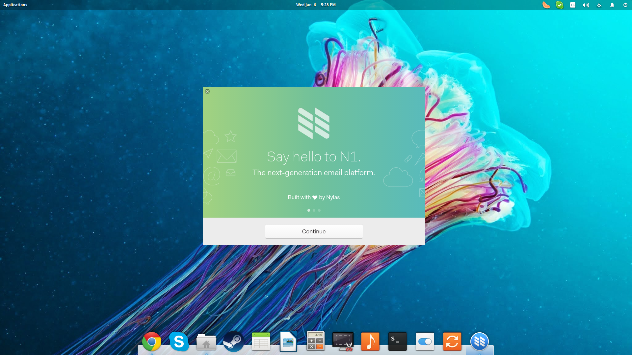632x355 pixels.
Task: Select the second onboarding page dot
Action: pos(314,210)
